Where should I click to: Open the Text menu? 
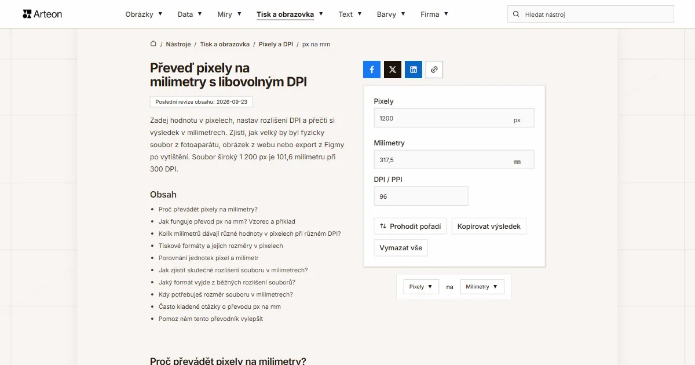click(x=350, y=14)
